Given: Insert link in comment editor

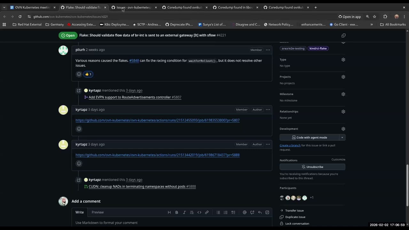Looking at the screenshot, I should pos(207,212).
